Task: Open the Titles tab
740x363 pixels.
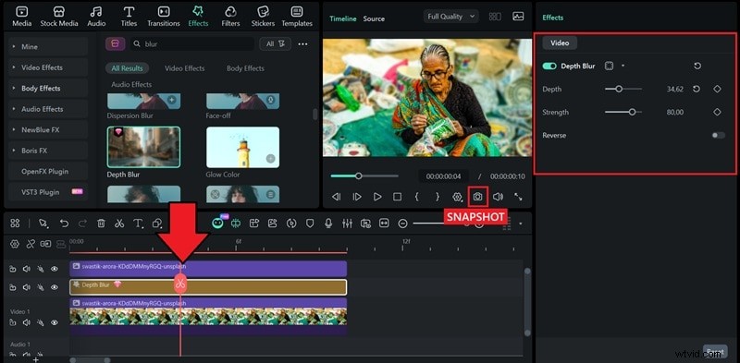Action: 129,17
